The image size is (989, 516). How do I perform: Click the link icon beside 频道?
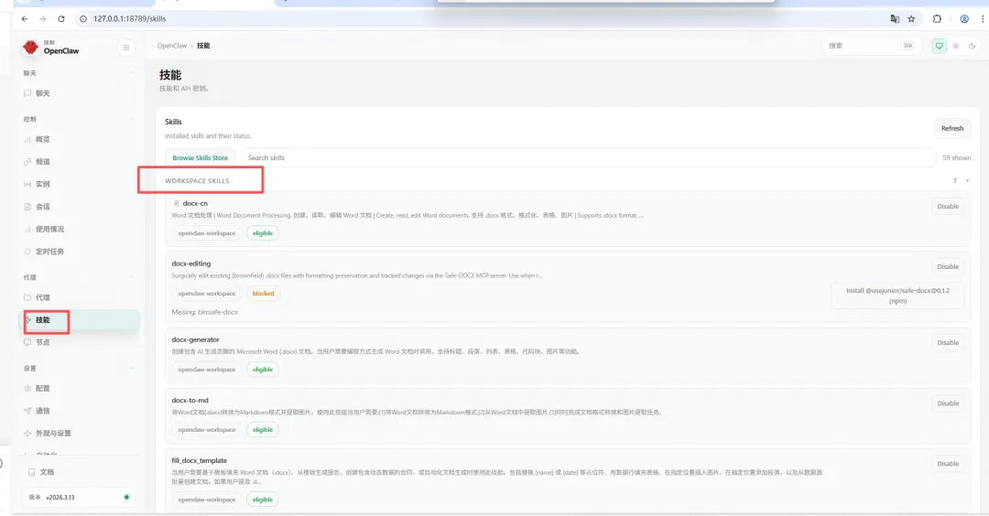(x=27, y=162)
